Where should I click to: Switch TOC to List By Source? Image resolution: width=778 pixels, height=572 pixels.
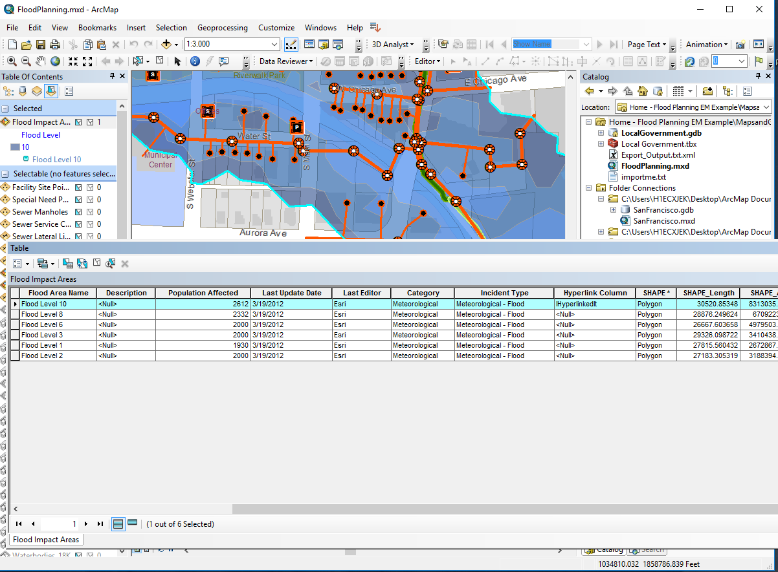[23, 91]
